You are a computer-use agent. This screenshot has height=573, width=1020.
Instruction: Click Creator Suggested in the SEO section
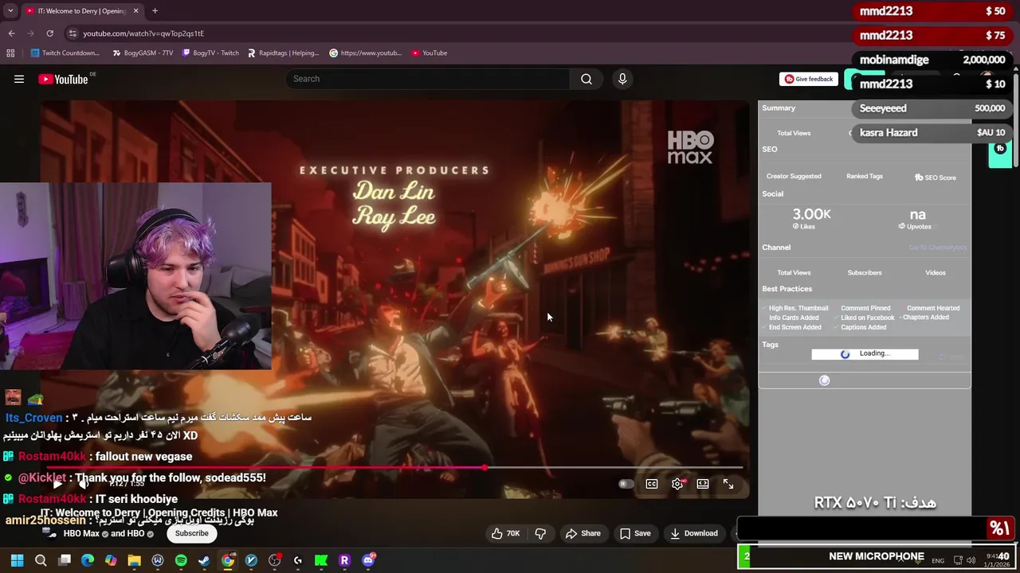(794, 176)
